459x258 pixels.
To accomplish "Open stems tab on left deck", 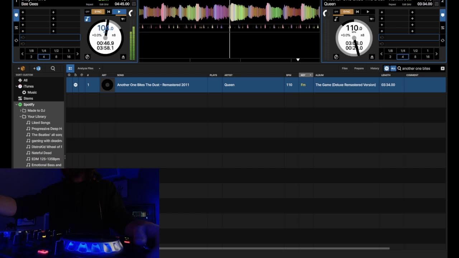I will tap(16, 28).
